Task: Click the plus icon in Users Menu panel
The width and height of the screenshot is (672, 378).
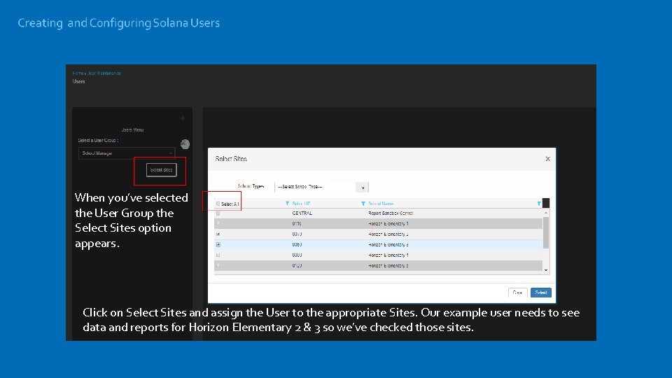Action: pyautogui.click(x=183, y=119)
